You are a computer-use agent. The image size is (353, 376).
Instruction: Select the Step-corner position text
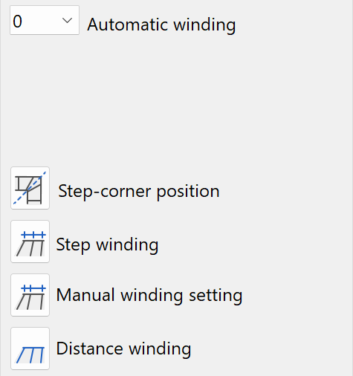139,192
